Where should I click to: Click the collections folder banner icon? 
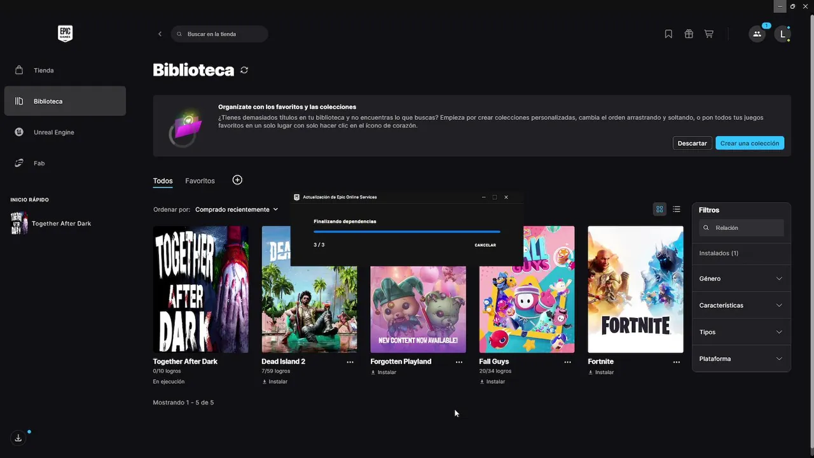(x=185, y=128)
